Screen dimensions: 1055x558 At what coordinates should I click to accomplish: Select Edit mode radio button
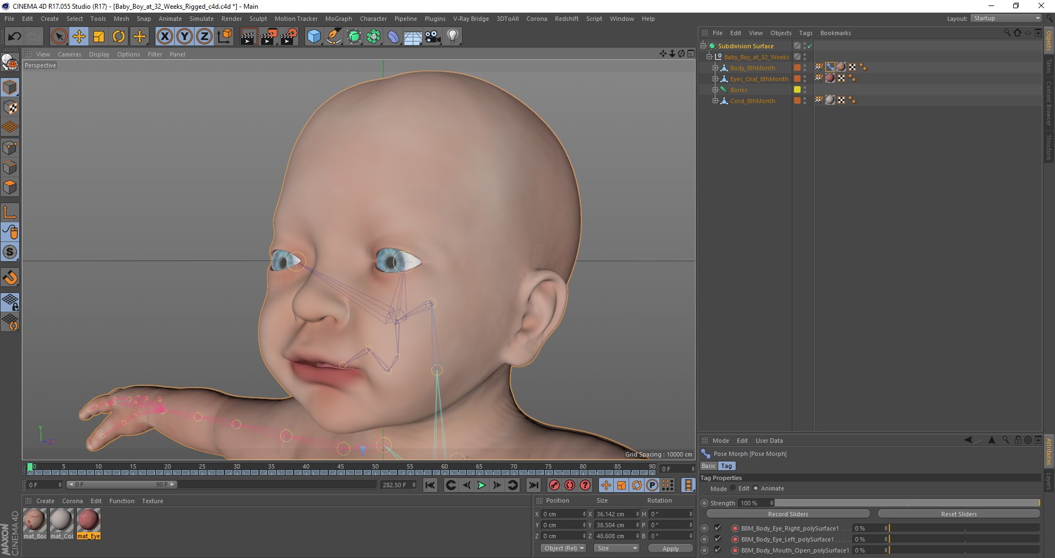tap(733, 488)
